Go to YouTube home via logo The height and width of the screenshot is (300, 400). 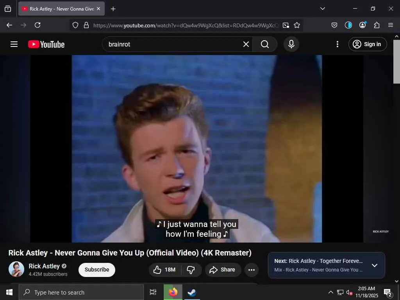[x=46, y=45]
